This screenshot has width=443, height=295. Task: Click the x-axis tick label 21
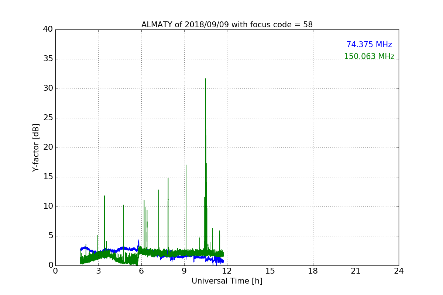point(356,271)
